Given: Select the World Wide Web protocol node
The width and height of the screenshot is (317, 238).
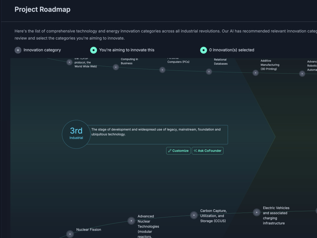Looking at the screenshot, I should pos(69,62).
